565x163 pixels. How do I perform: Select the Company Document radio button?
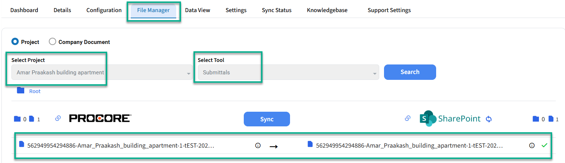coord(52,42)
